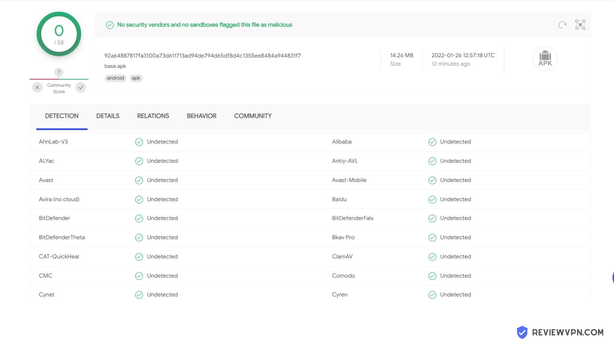
Task: Open the Community tab
Action: pyautogui.click(x=253, y=116)
